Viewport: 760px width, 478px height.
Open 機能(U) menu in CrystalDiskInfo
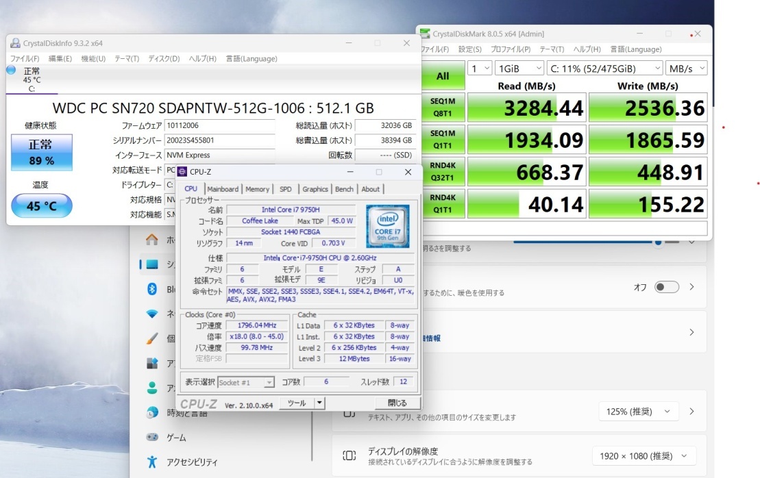(x=93, y=59)
